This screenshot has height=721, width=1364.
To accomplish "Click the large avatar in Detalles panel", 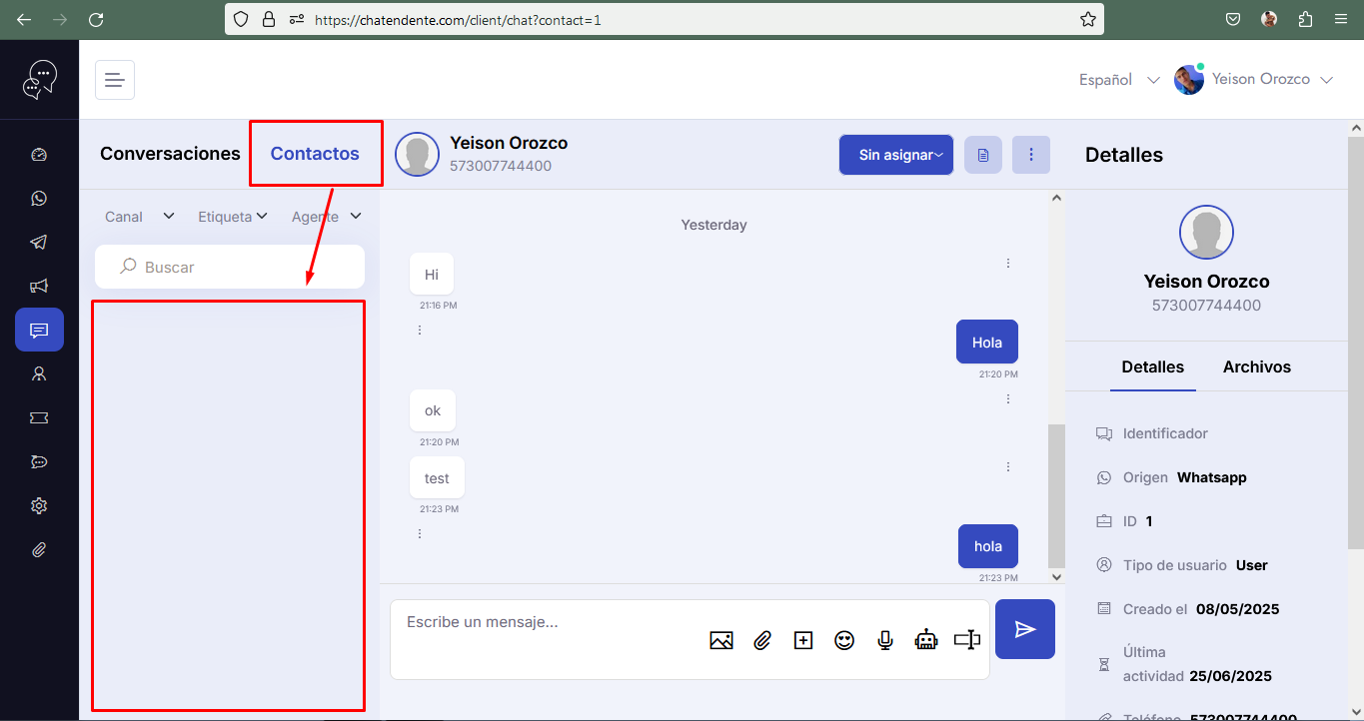I will (1206, 233).
